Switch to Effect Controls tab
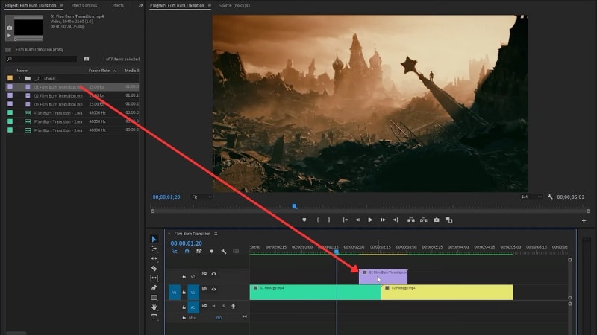597x335 pixels. coord(84,6)
